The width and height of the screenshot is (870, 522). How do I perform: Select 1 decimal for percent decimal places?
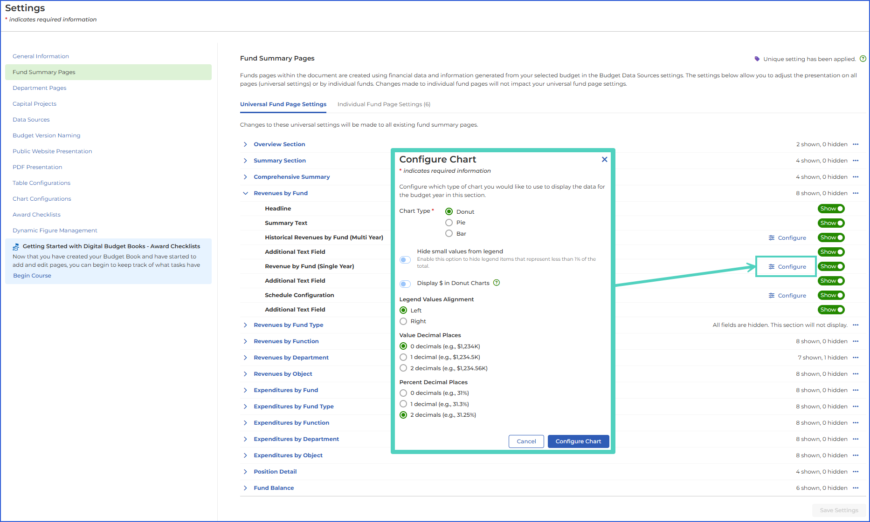click(403, 404)
